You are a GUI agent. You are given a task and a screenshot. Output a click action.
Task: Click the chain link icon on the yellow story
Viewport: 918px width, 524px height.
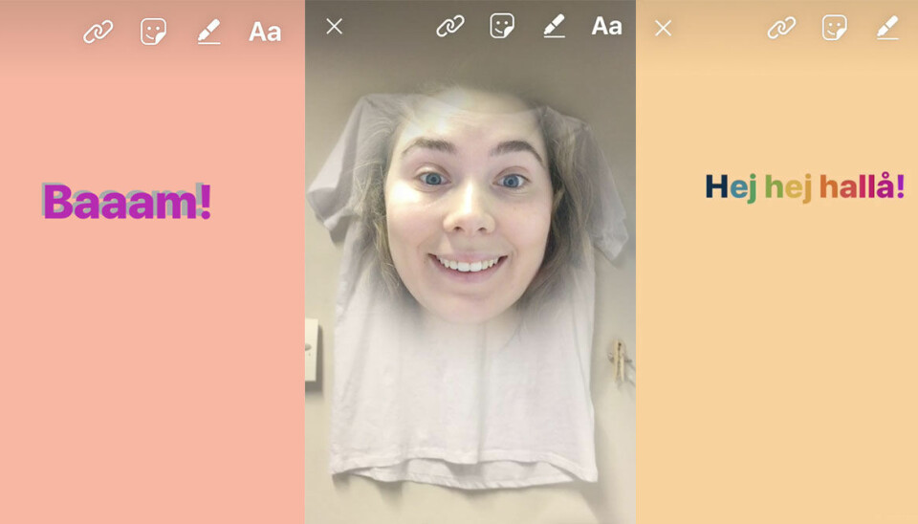coord(781,29)
